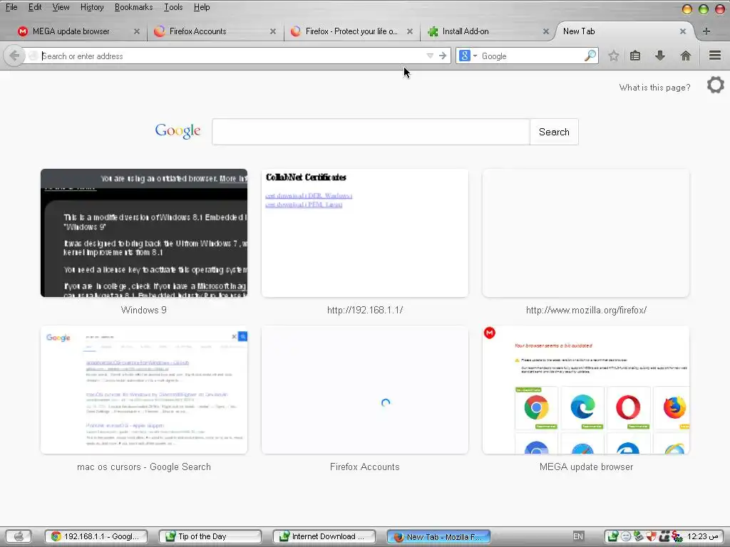730x547 pixels.
Task: Click the EN language indicator
Action: (x=577, y=536)
